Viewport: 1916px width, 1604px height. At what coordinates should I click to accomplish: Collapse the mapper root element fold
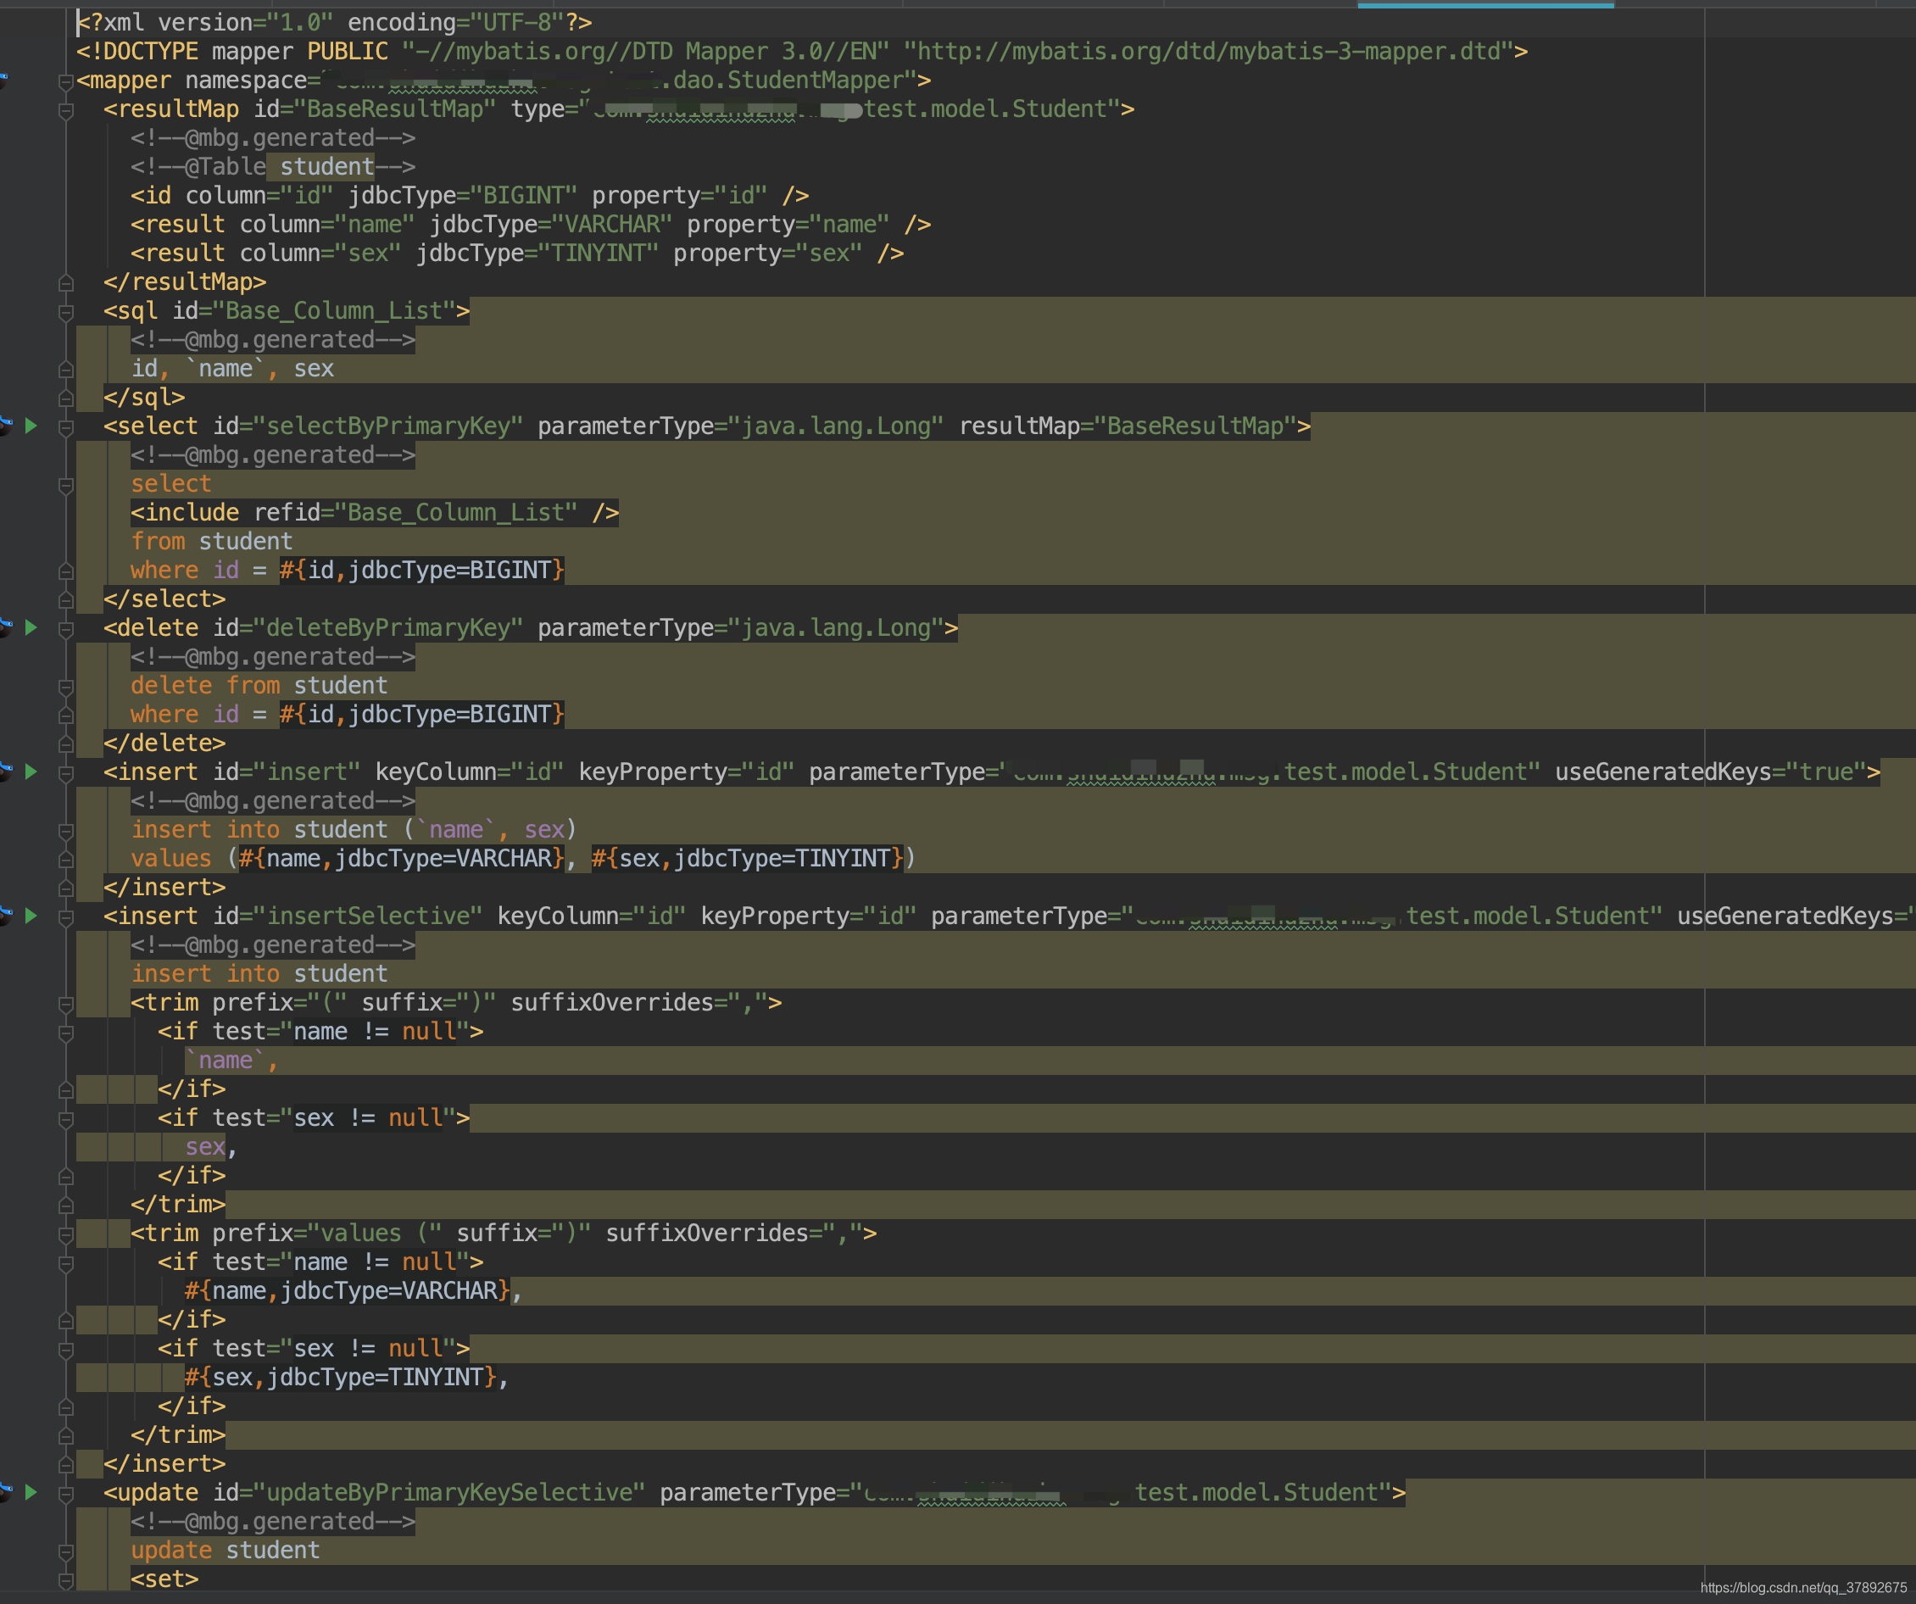(x=65, y=82)
